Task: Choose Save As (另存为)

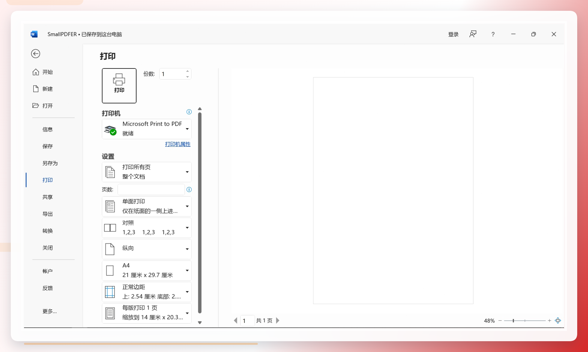Action: pos(50,163)
